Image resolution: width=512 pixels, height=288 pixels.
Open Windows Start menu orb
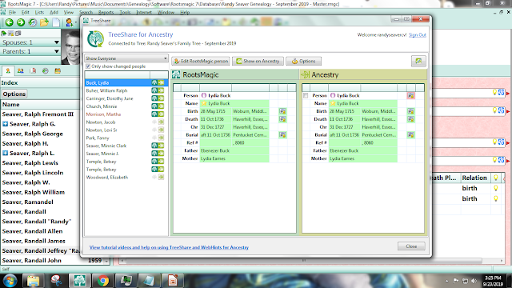10,281
